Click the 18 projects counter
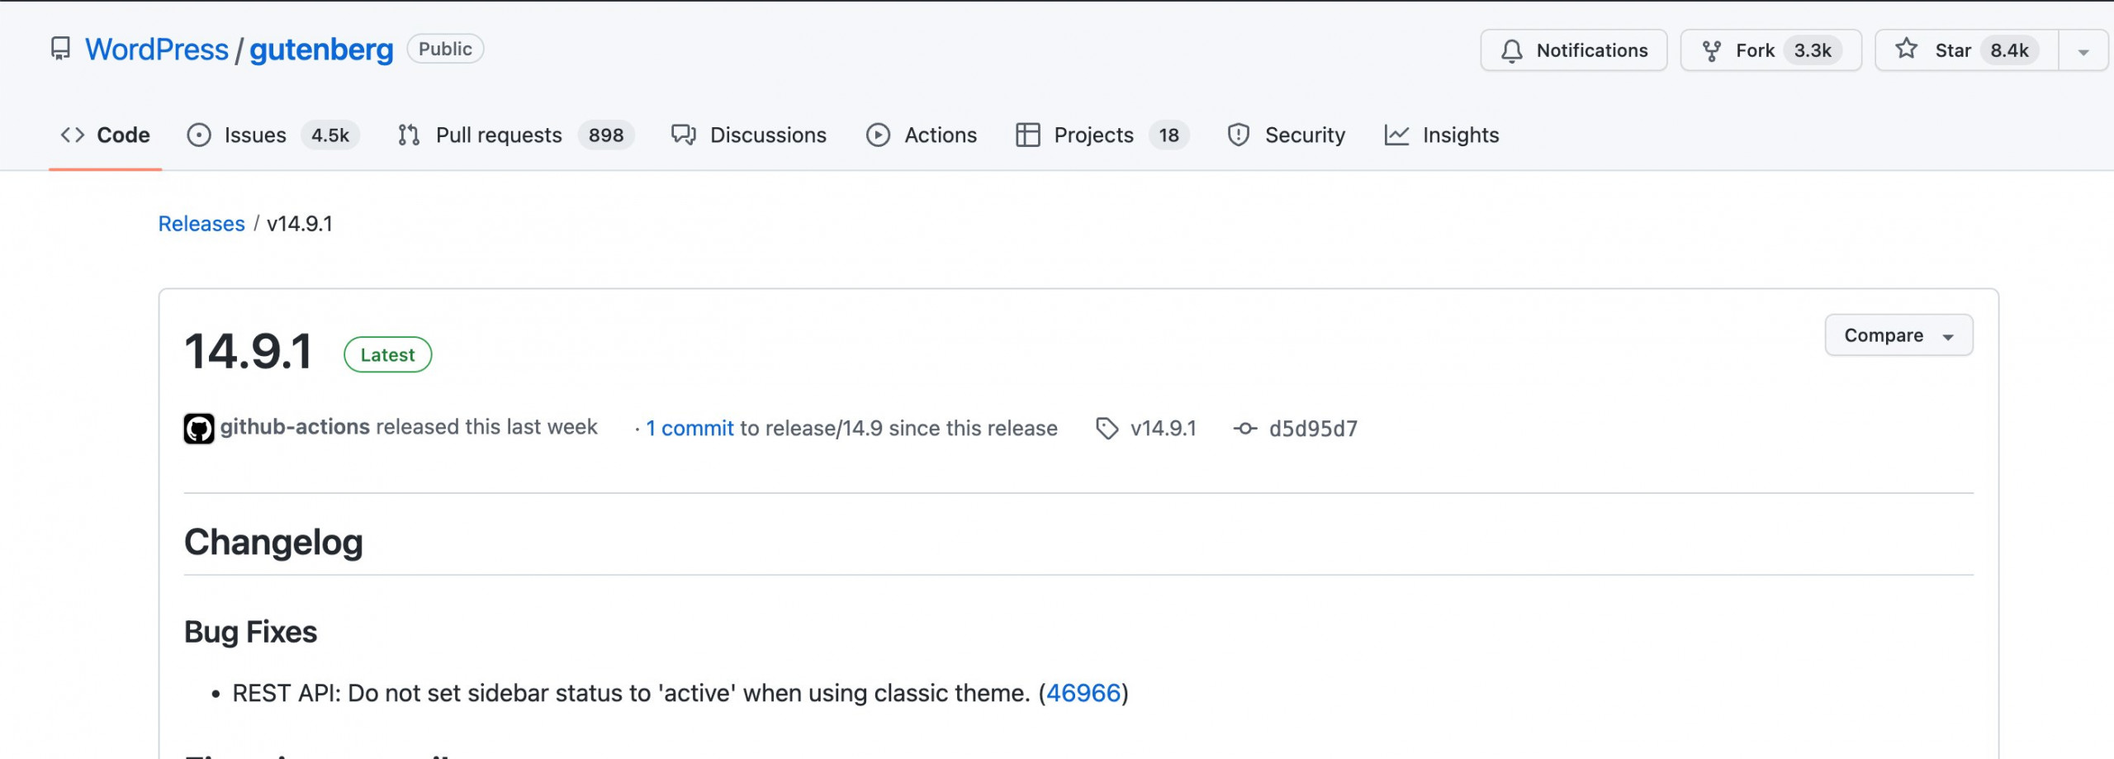Image resolution: width=2114 pixels, height=759 pixels. pos(1168,135)
